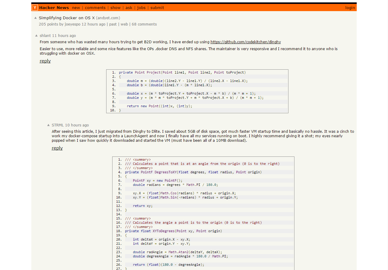Click code line 'return new Point((int)x, (int)y);'
The height and width of the screenshot is (270, 388).
click(159, 106)
